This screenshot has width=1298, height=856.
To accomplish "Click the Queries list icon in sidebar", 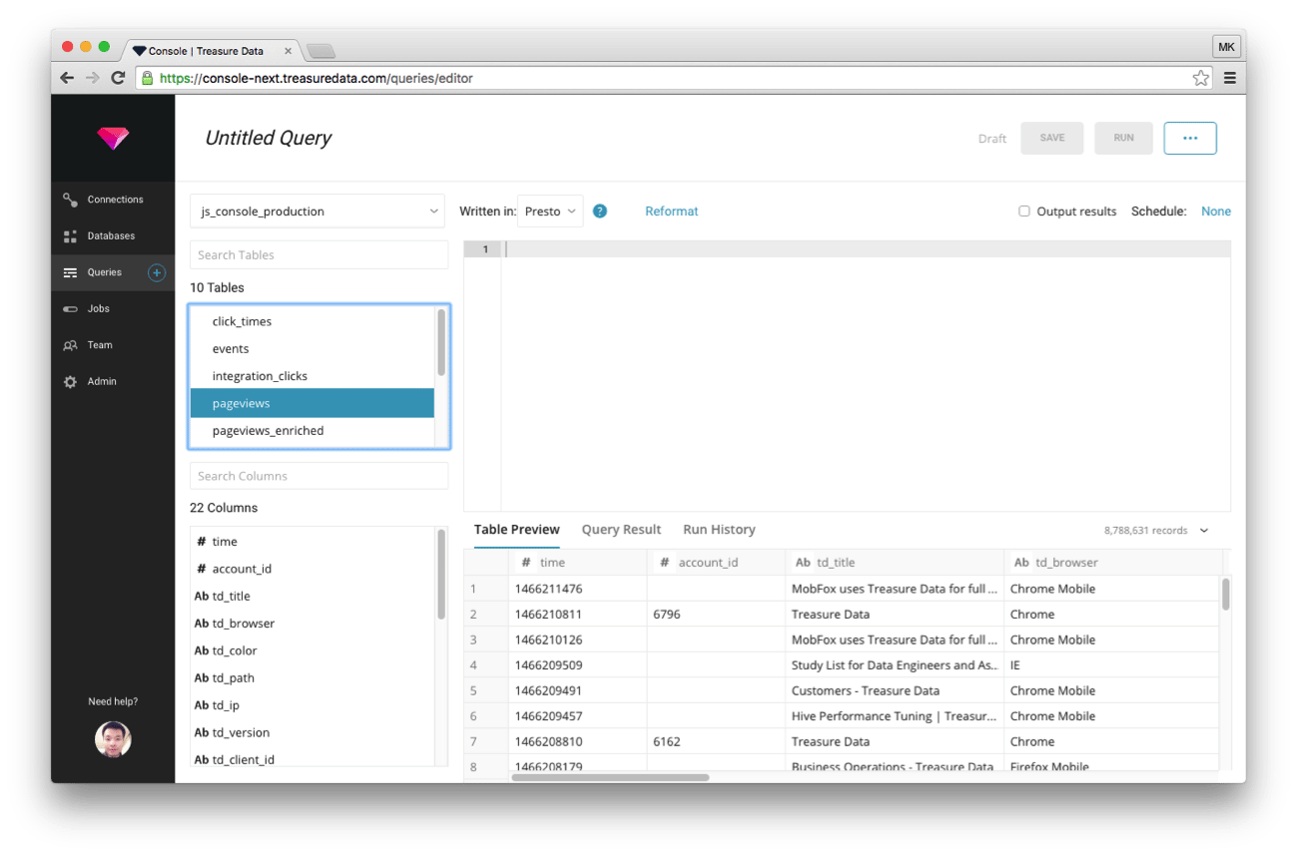I will click(x=70, y=272).
